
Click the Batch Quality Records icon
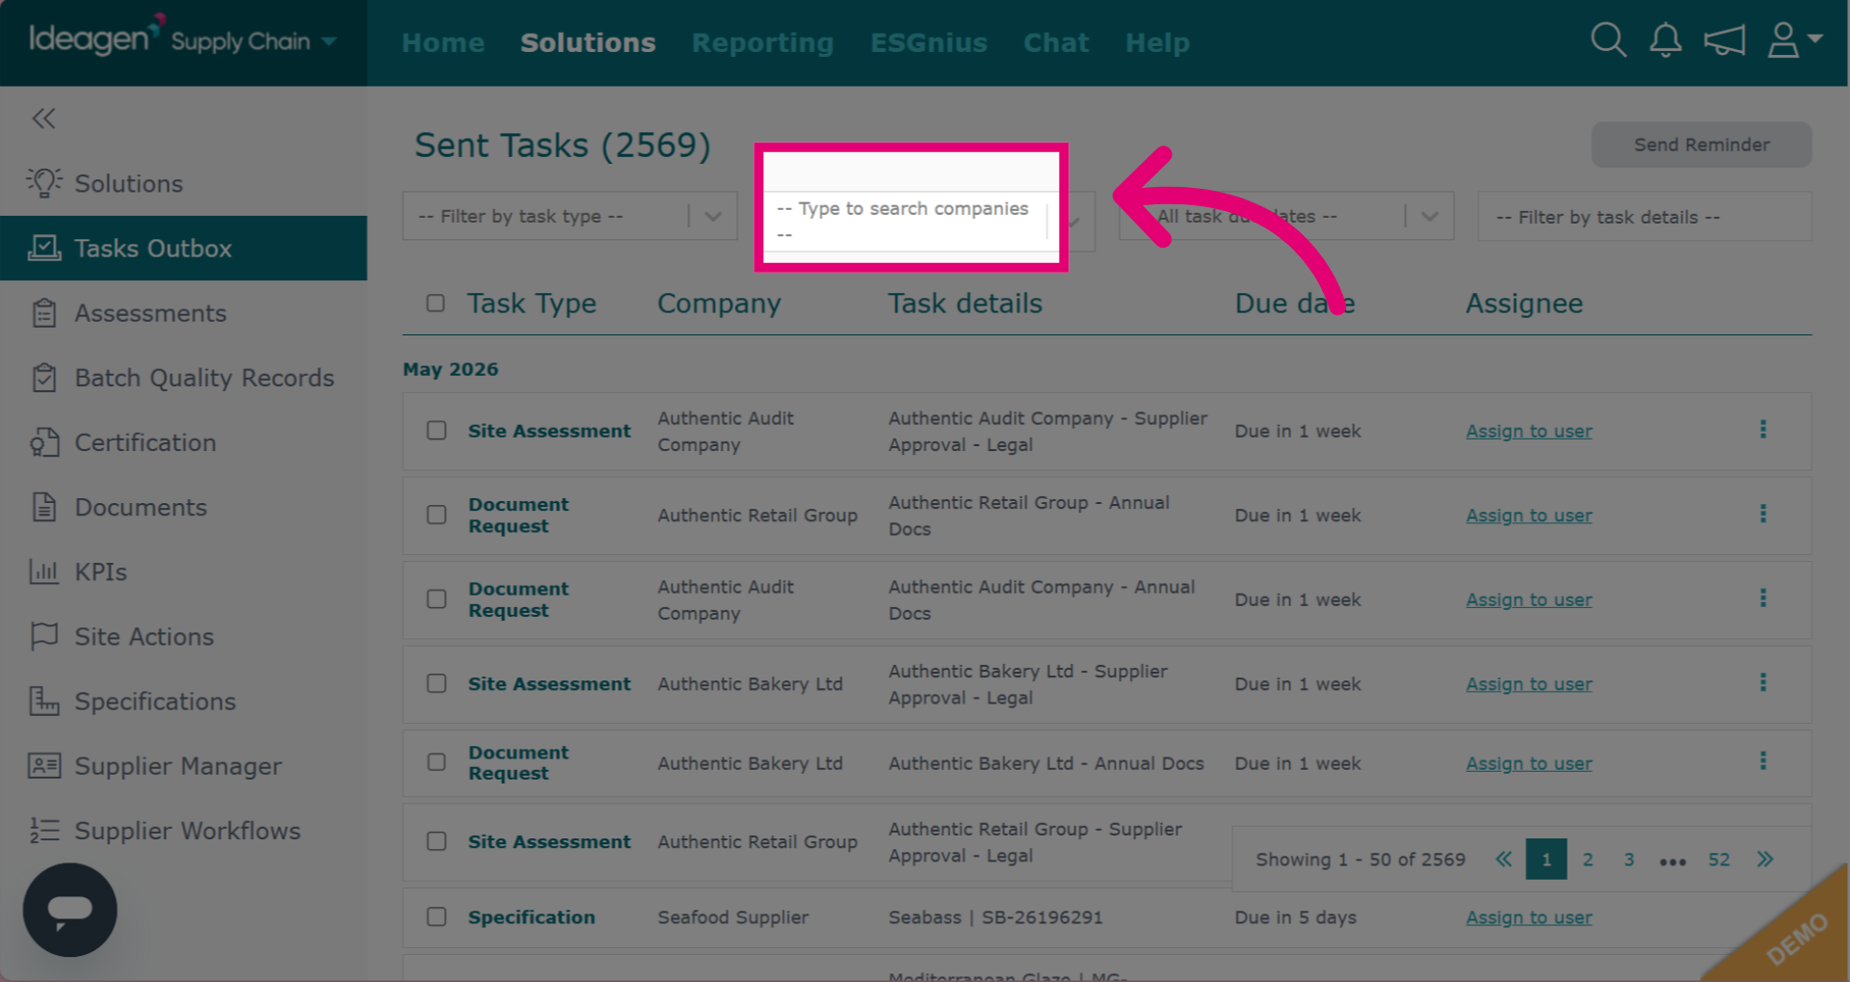click(x=44, y=377)
